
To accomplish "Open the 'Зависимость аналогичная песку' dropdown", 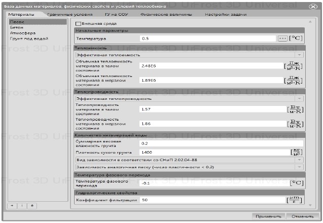I will [x=189, y=167].
